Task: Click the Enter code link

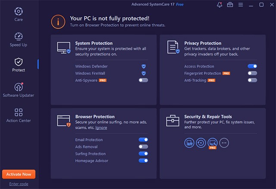Action: click(x=19, y=184)
